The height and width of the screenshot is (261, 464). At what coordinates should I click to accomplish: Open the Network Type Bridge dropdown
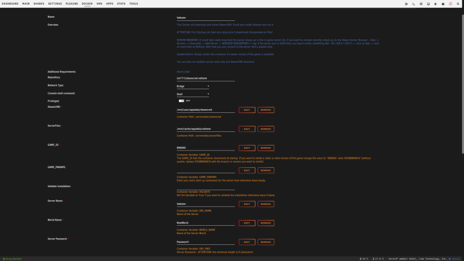(x=193, y=86)
